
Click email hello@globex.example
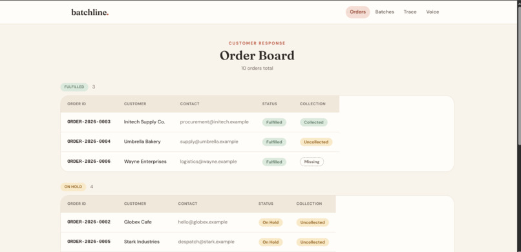click(x=203, y=222)
